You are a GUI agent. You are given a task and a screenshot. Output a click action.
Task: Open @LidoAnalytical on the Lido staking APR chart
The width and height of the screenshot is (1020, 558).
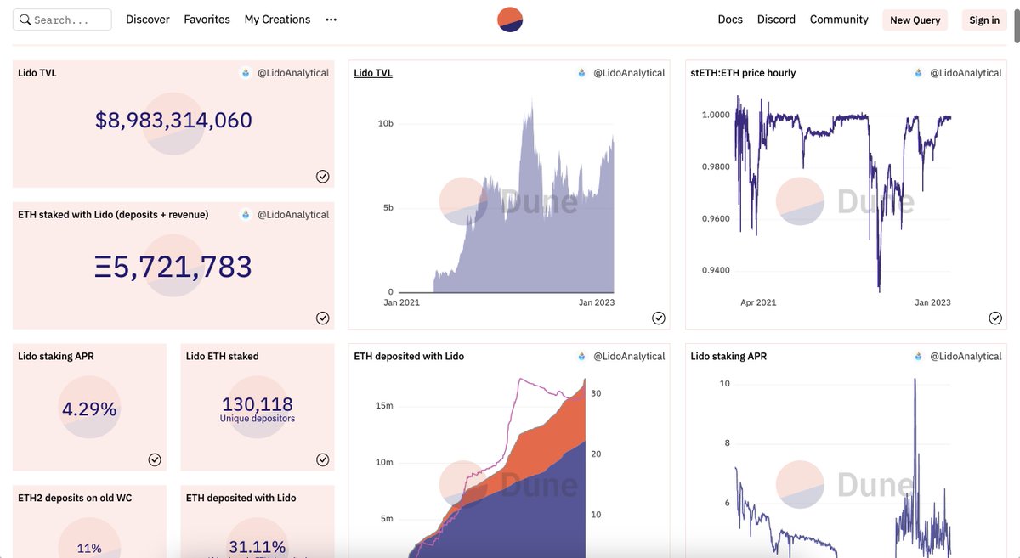click(x=966, y=357)
